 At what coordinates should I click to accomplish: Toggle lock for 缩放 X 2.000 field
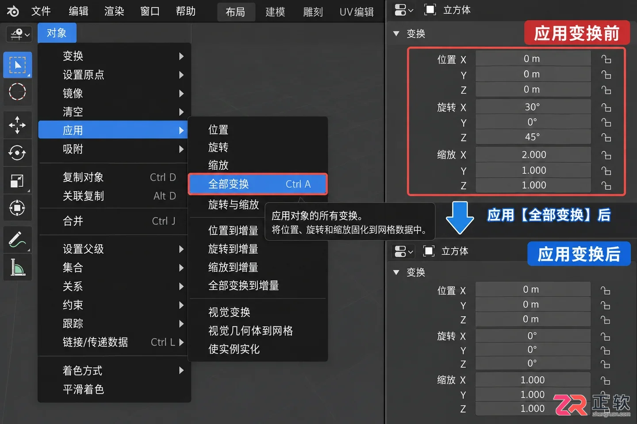click(x=606, y=155)
